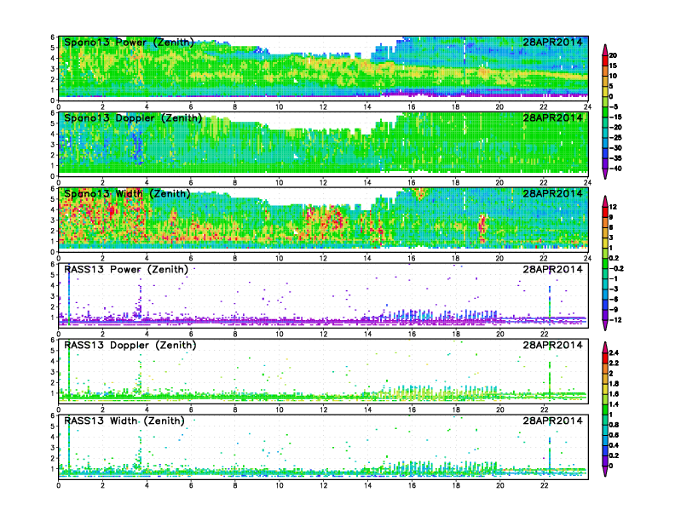Click the 28APR2014 date in RASS13 Width panel
Image resolution: width=675 pixels, height=521 pixels.
pyautogui.click(x=552, y=421)
